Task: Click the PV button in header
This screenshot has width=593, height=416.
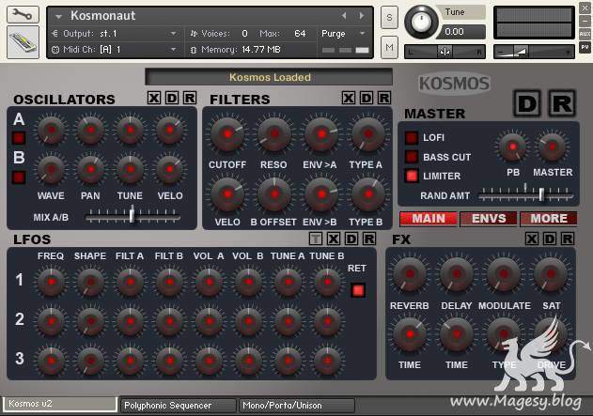Action: coord(585,47)
